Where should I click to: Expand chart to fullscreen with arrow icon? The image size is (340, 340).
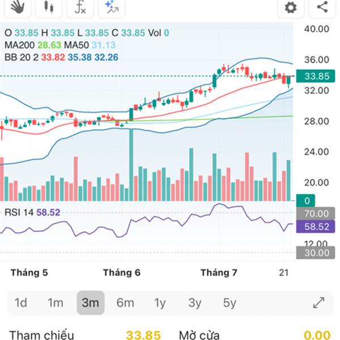pyautogui.click(x=318, y=303)
